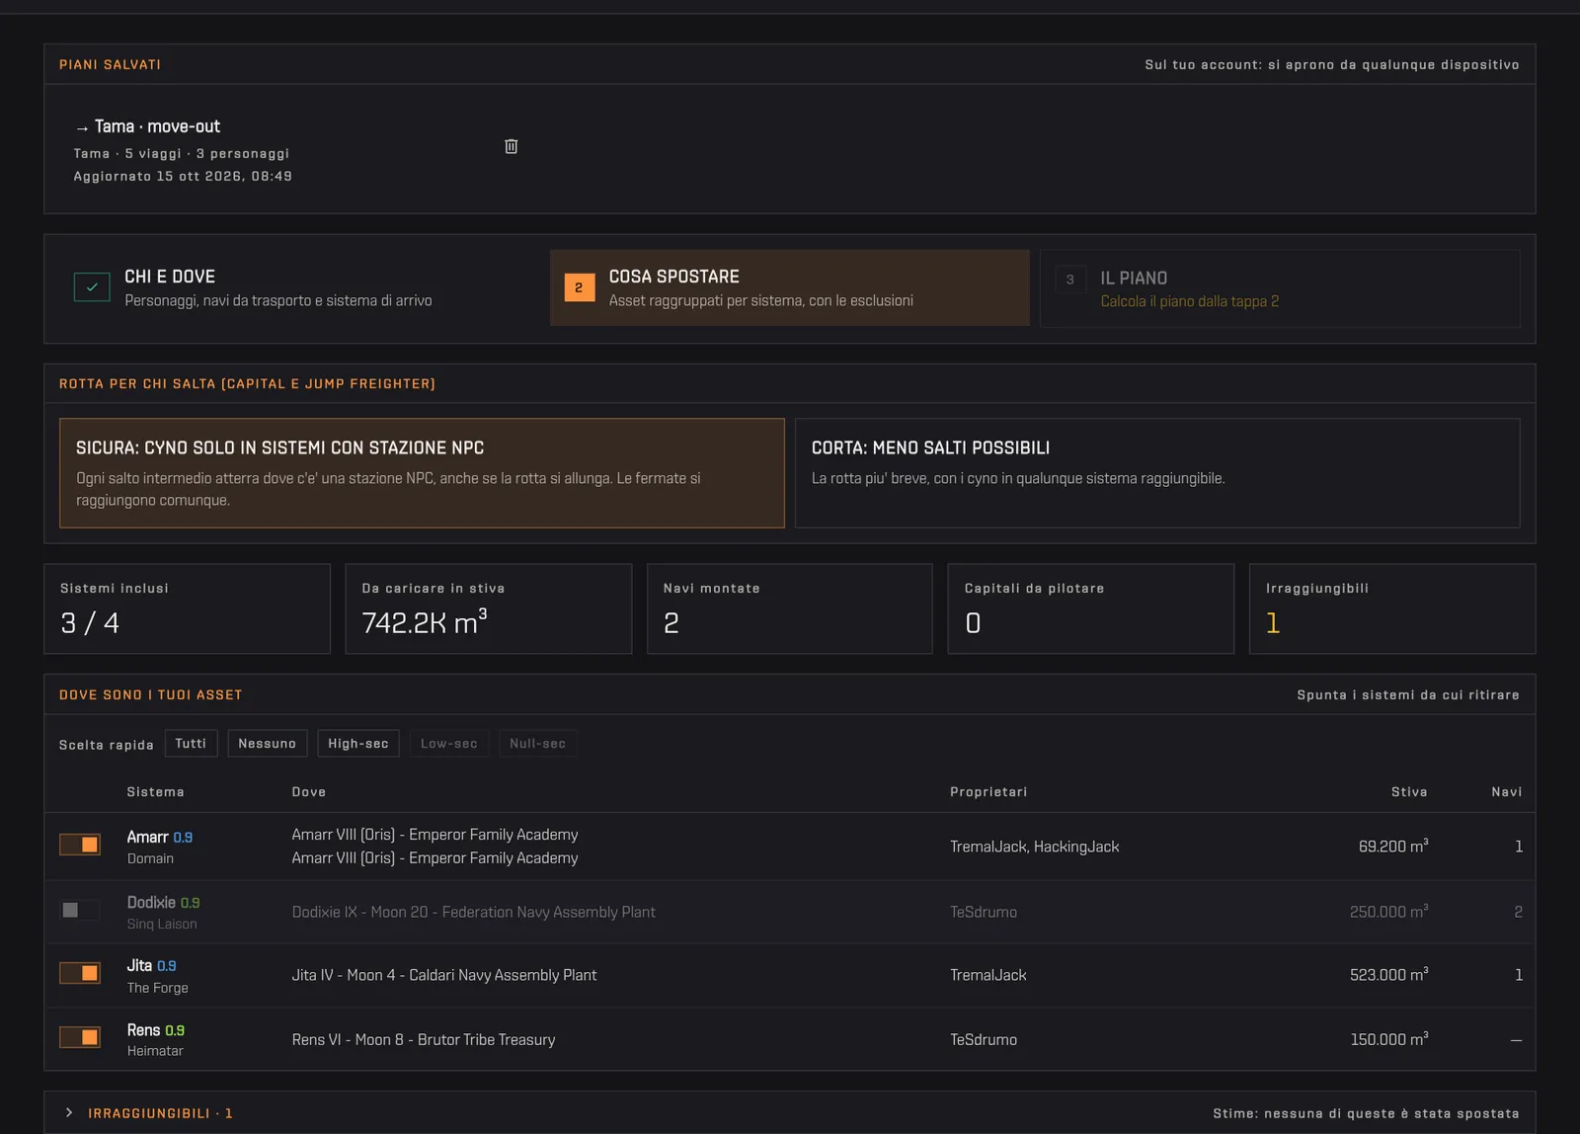Enable the Dodixie system toggle

[80, 910]
